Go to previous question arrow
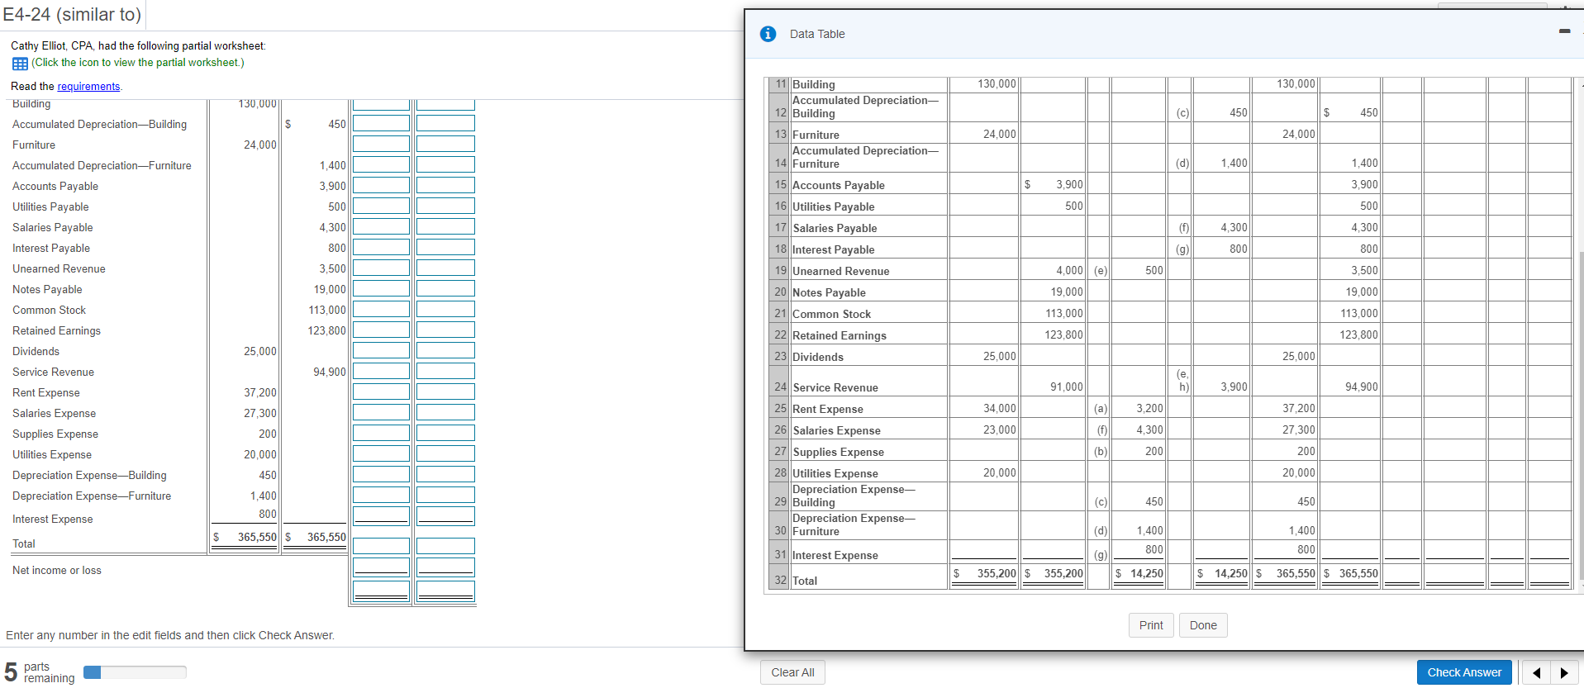Screen dimensions: 1584x688 point(1536,672)
